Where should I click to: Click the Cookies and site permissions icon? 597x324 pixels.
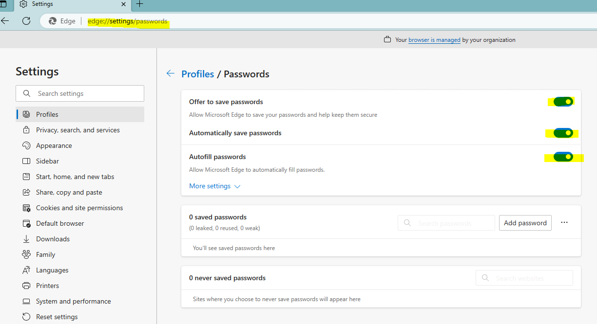tap(26, 208)
